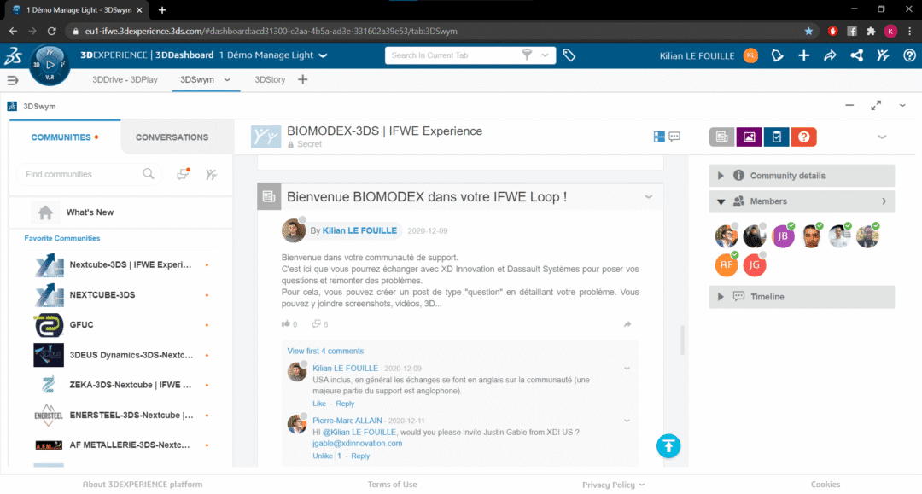This screenshot has height=494, width=922.
Task: Click the tag icon beside search bar
Action: pyautogui.click(x=569, y=55)
